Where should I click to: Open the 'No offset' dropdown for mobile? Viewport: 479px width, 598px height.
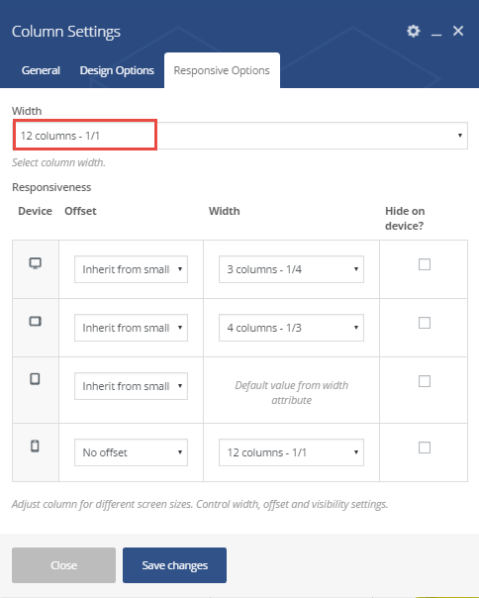(x=131, y=452)
